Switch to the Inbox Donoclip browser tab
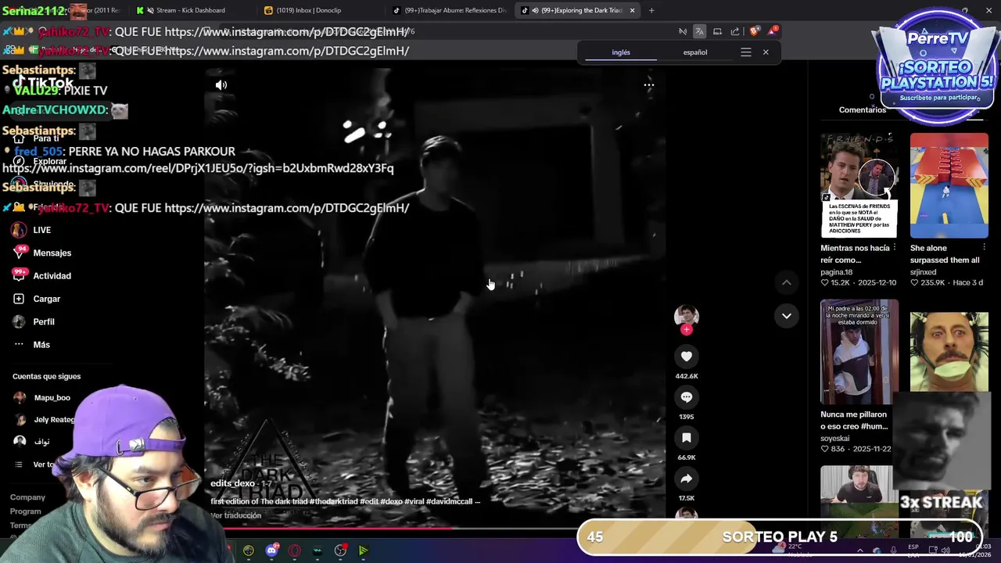 (x=308, y=10)
